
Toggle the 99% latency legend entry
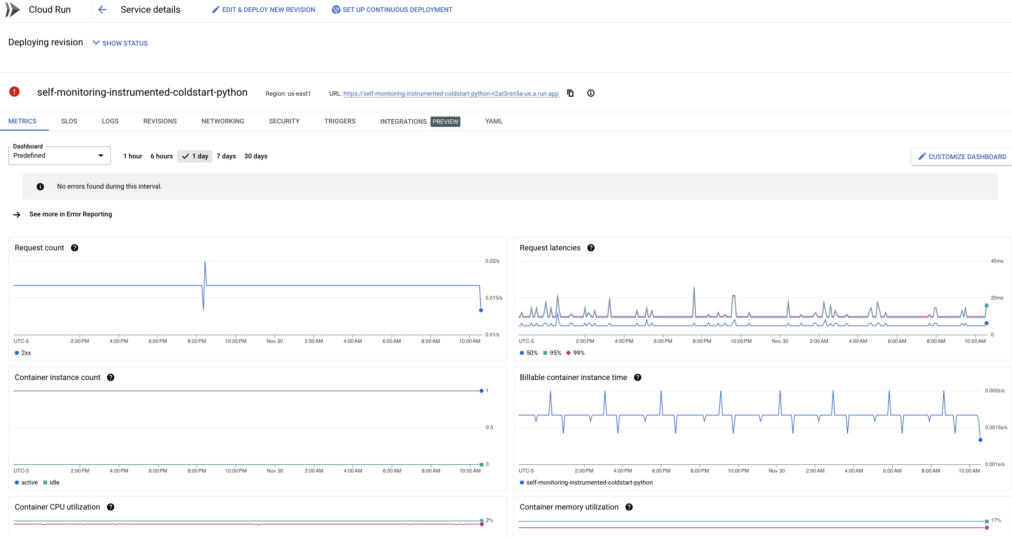pos(575,353)
